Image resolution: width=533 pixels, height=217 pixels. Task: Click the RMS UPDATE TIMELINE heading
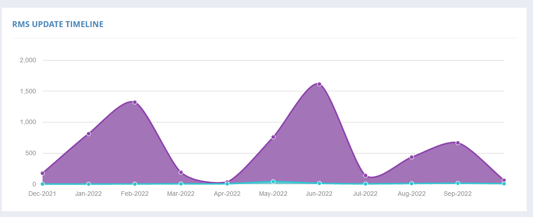[x=58, y=24]
